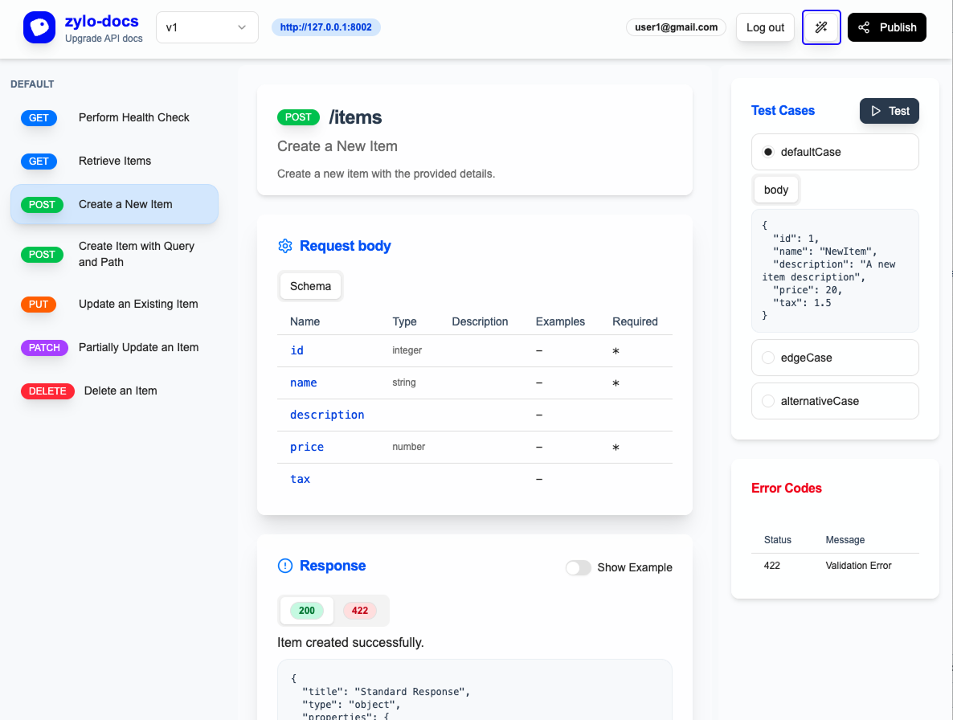Open Perform Health Check endpoint
Screen dimensions: 953x720
pyautogui.click(x=114, y=118)
